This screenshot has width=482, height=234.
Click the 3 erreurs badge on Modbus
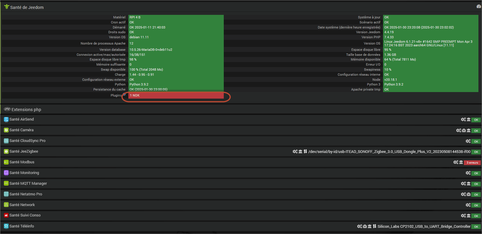(472, 163)
